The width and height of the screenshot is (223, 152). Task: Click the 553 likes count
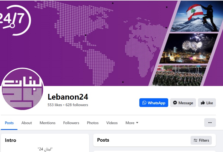click(55, 105)
